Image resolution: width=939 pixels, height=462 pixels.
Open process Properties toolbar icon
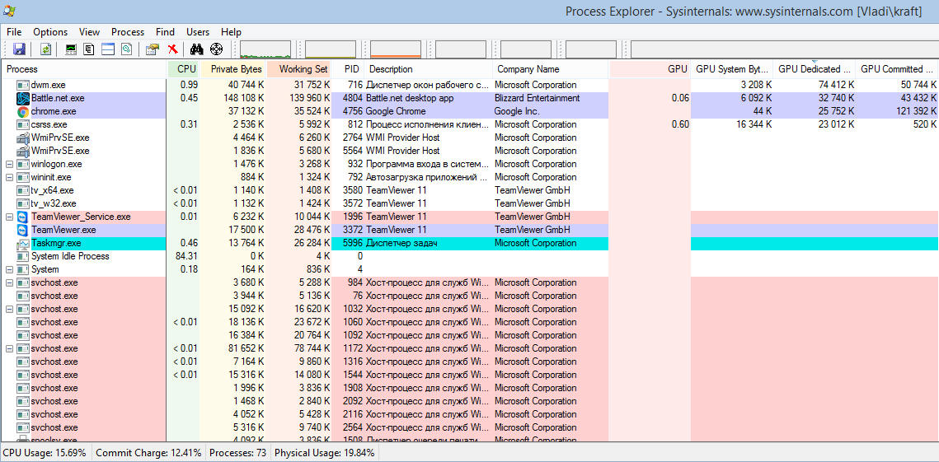pos(153,49)
